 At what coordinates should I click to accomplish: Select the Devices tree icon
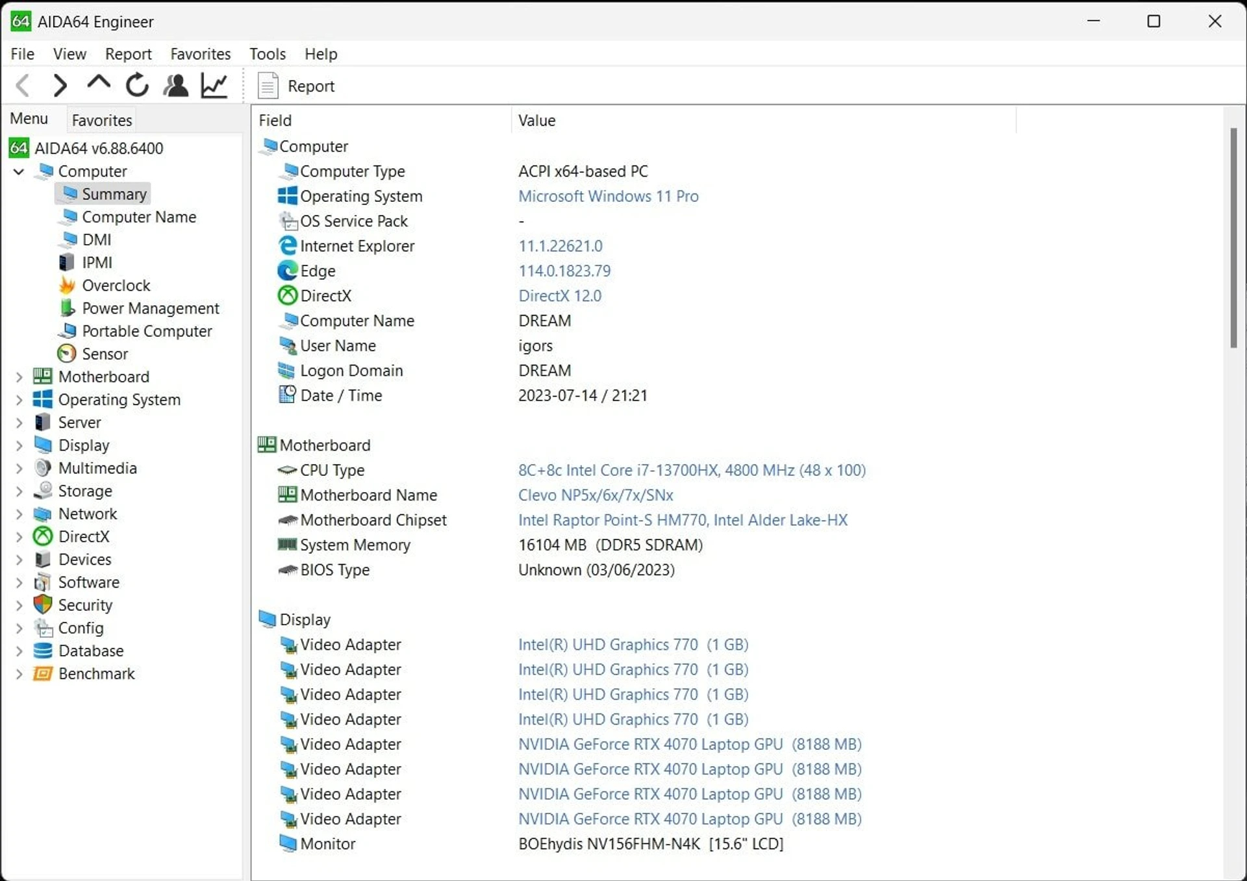point(43,559)
